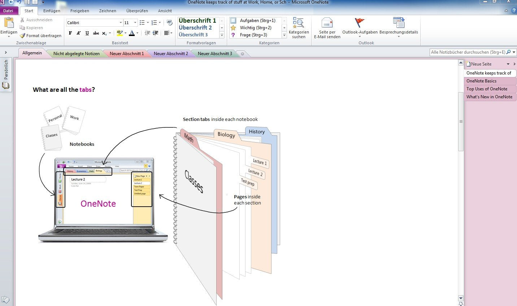The width and height of the screenshot is (517, 306).
Task: Open the Calibri font name dropdown
Action: (x=121, y=23)
